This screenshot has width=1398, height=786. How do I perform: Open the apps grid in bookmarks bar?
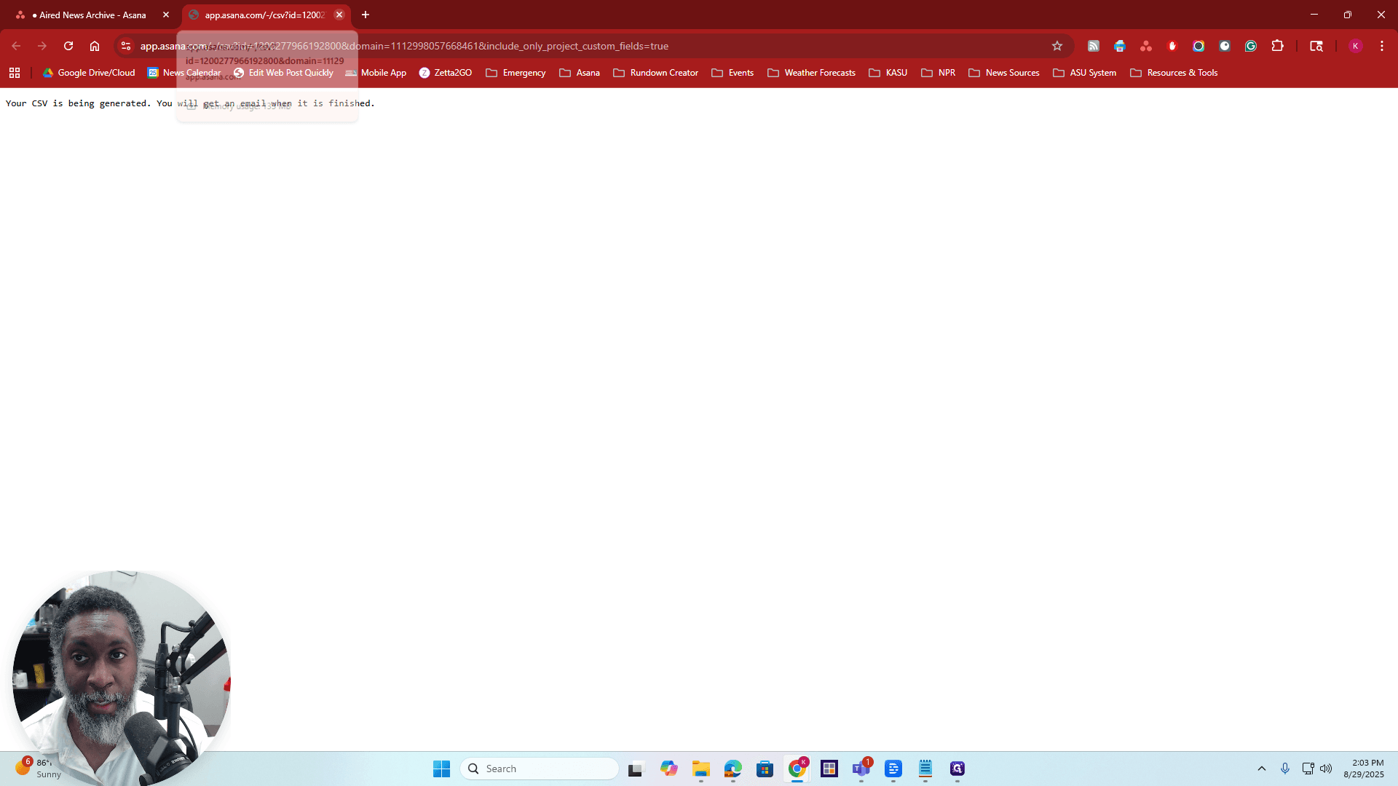coord(15,73)
